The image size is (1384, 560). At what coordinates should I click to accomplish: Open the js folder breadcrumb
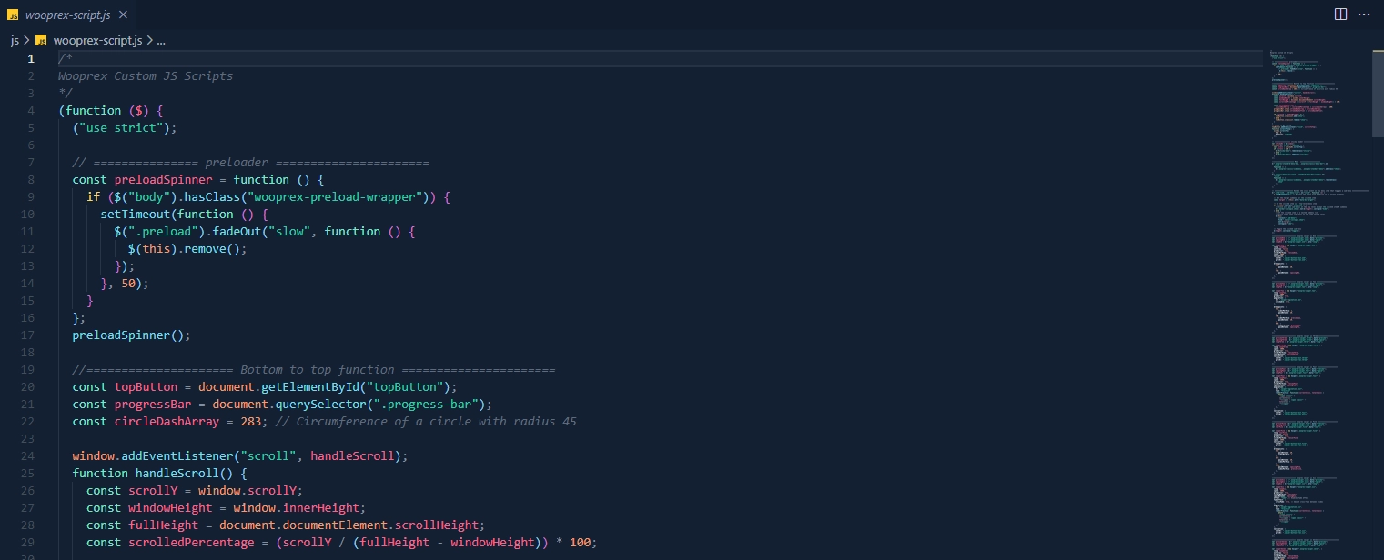coord(15,41)
